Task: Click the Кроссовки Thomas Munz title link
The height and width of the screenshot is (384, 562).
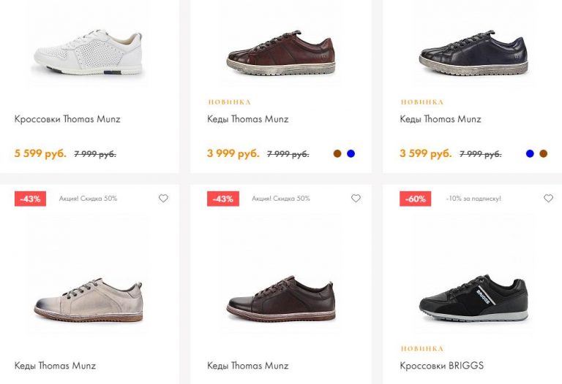Action: click(x=67, y=119)
